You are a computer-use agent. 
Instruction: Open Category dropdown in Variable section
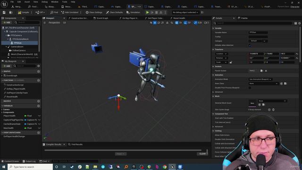click(x=258, y=41)
